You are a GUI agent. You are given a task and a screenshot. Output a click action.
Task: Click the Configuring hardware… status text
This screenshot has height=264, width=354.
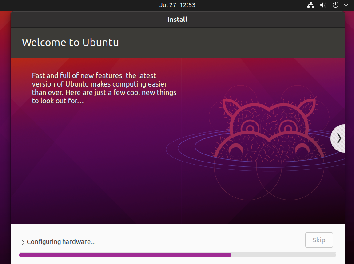point(61,242)
